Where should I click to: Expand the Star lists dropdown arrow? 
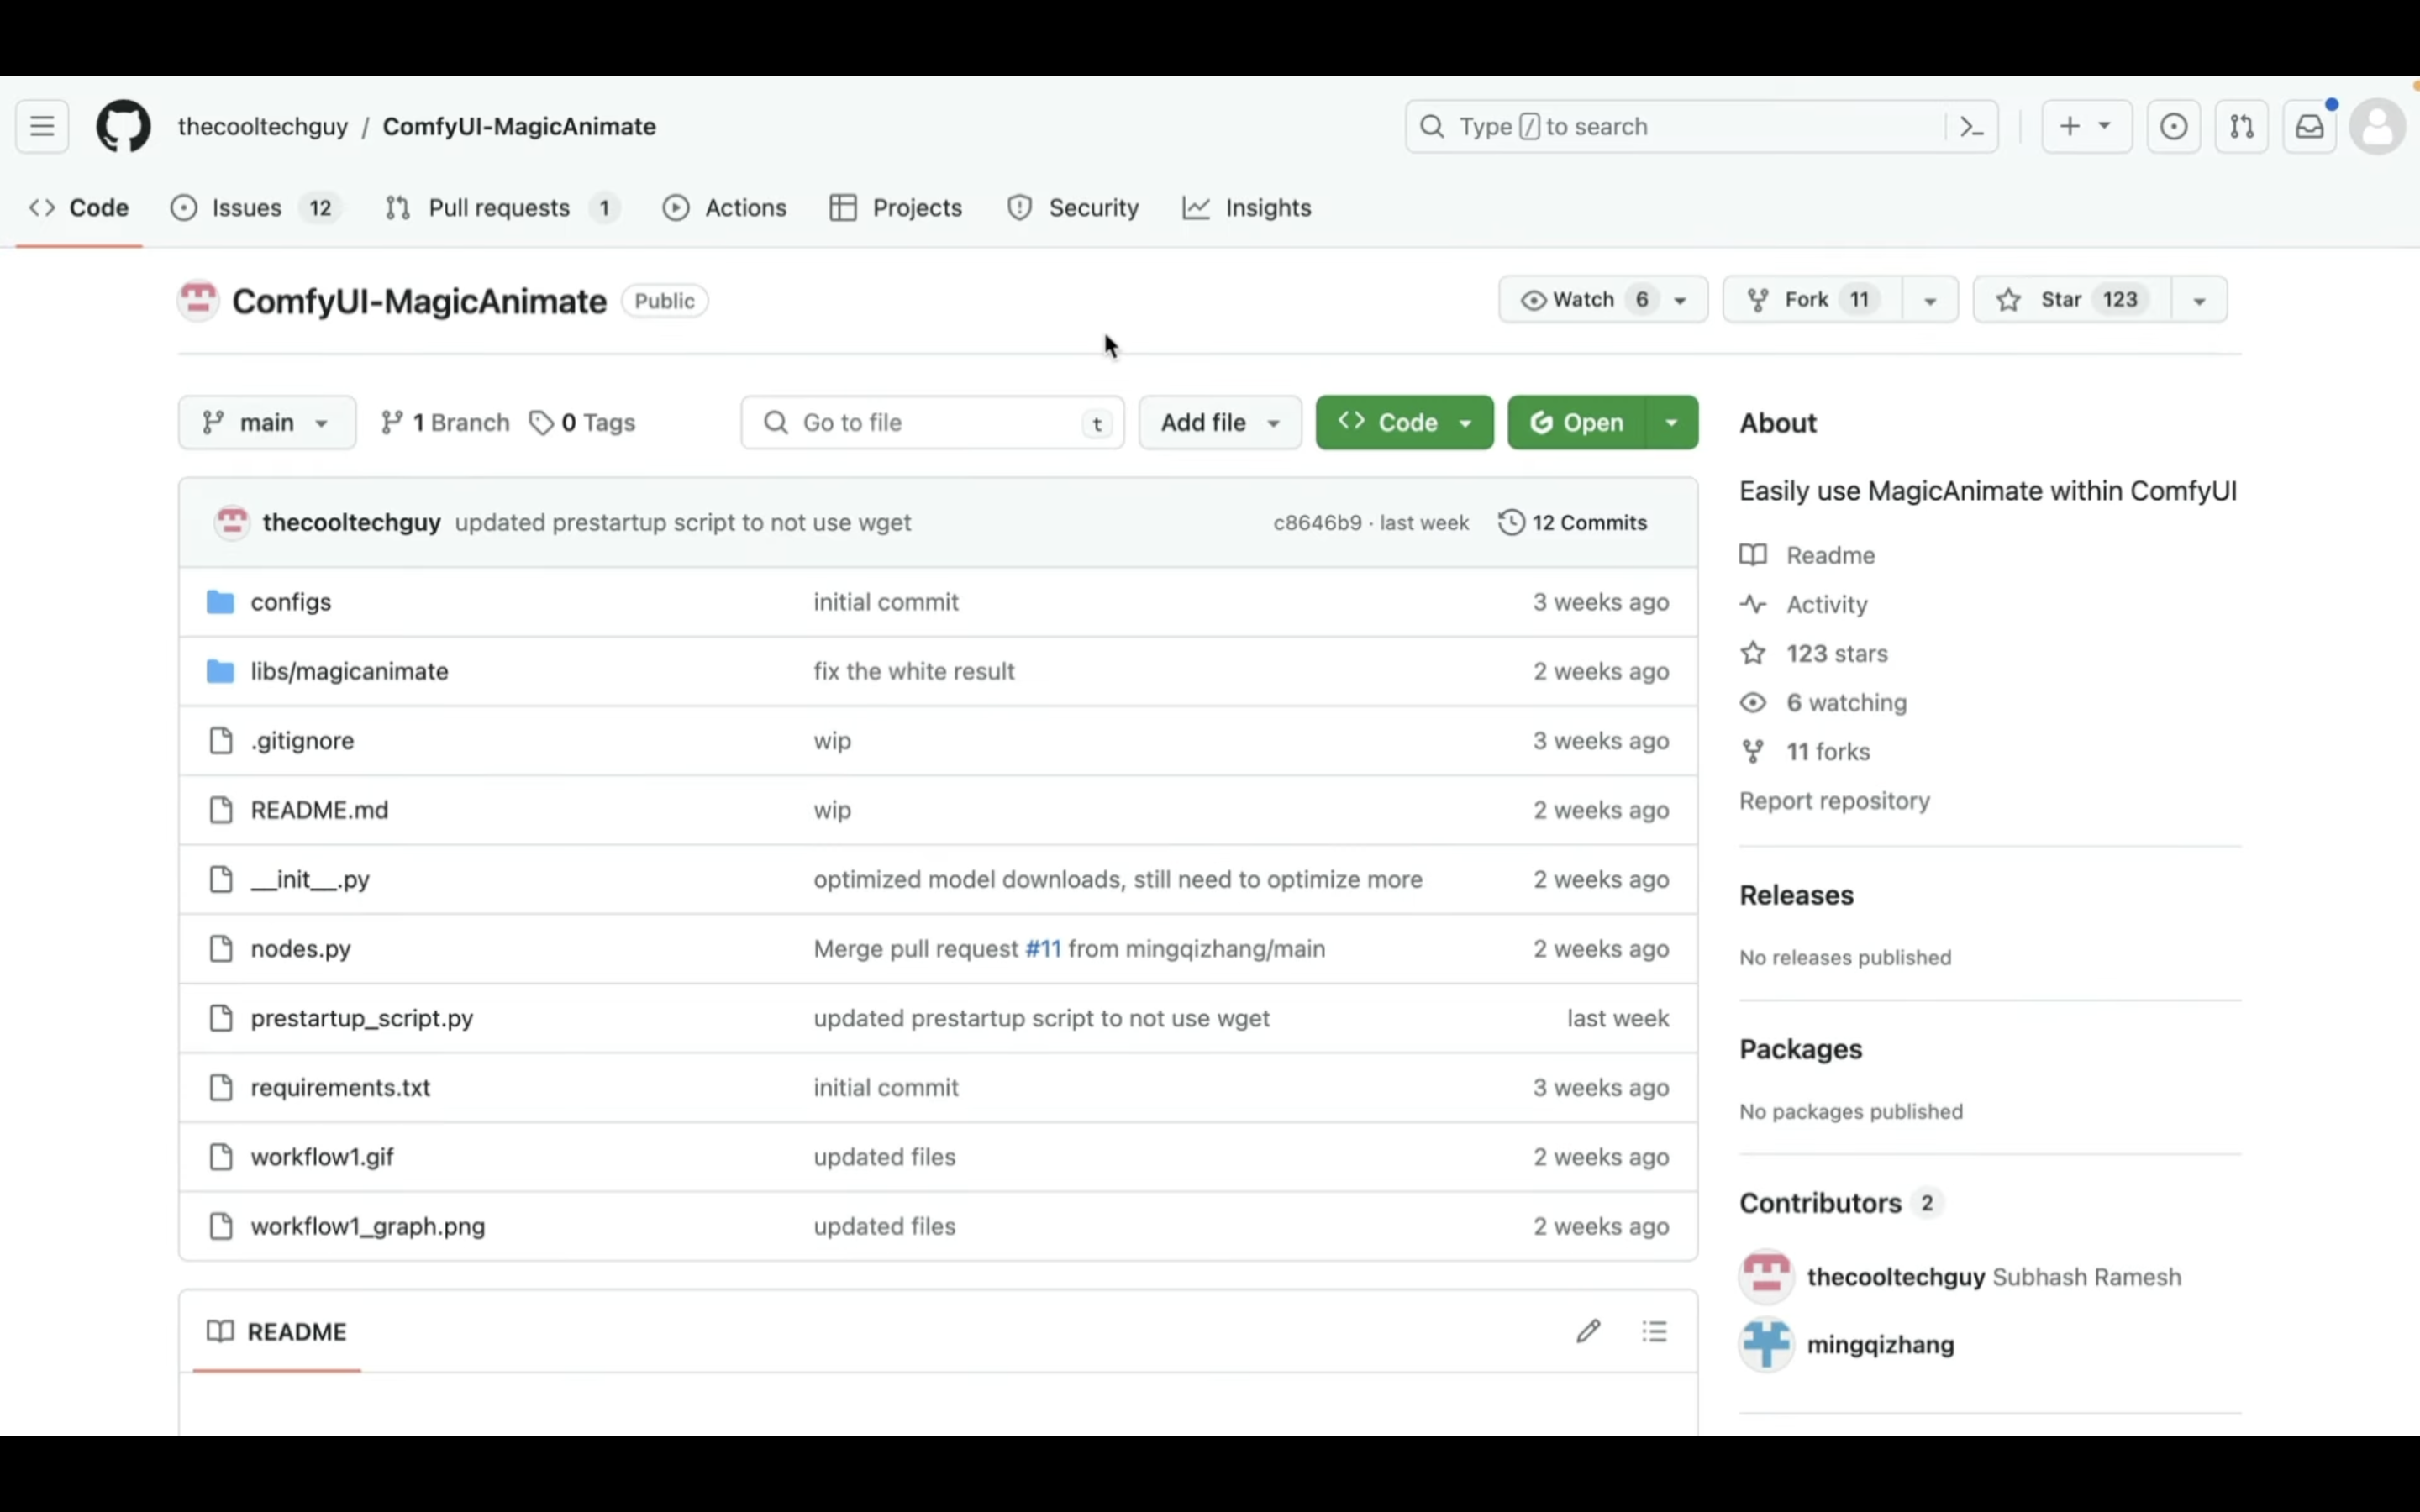tap(2199, 299)
